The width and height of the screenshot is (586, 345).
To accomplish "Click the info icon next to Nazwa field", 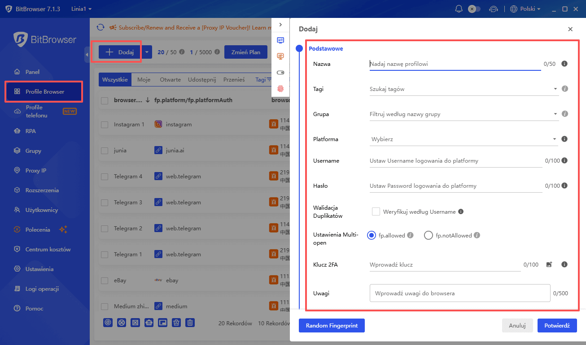I will pos(564,64).
